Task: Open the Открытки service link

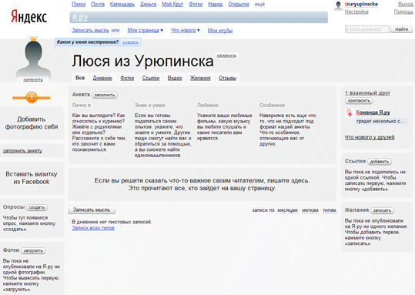Action: click(239, 5)
